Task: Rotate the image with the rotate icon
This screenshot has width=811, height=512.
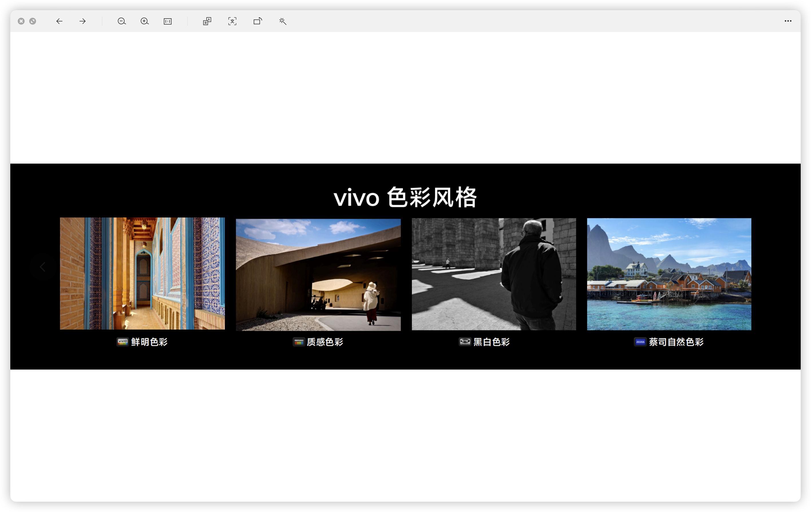Action: coord(258,21)
